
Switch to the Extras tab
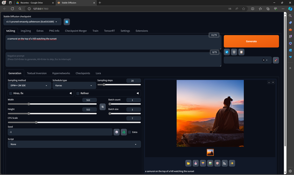40,31
